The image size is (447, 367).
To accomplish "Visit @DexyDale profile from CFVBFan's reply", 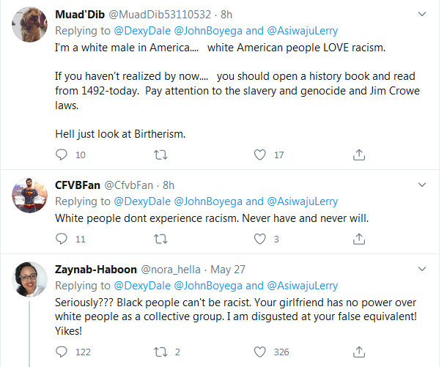I will tap(142, 201).
